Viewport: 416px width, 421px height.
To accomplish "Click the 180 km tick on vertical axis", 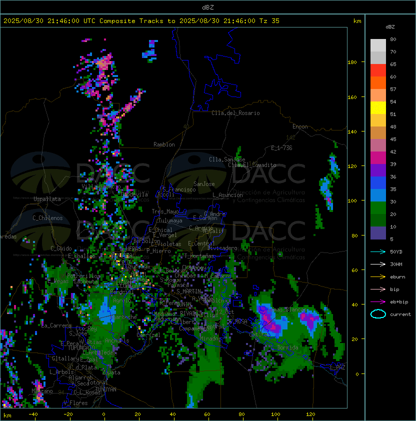I will pyautogui.click(x=352, y=62).
